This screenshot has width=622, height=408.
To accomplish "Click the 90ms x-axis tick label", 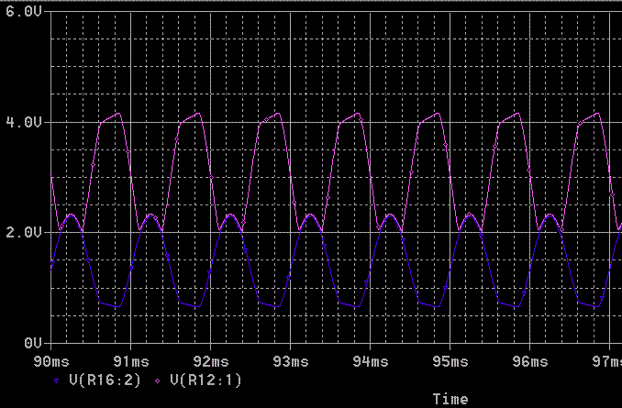I will 51,358.
